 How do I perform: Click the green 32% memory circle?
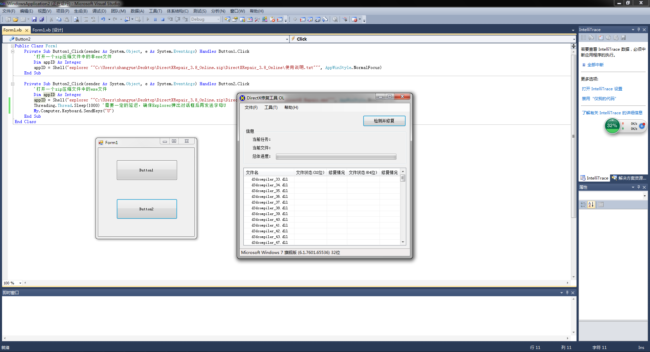click(x=612, y=126)
